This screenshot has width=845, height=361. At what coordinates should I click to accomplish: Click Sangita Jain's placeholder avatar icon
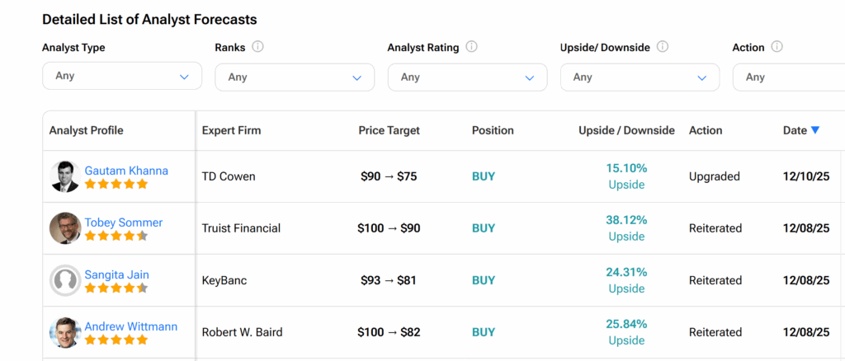(64, 280)
